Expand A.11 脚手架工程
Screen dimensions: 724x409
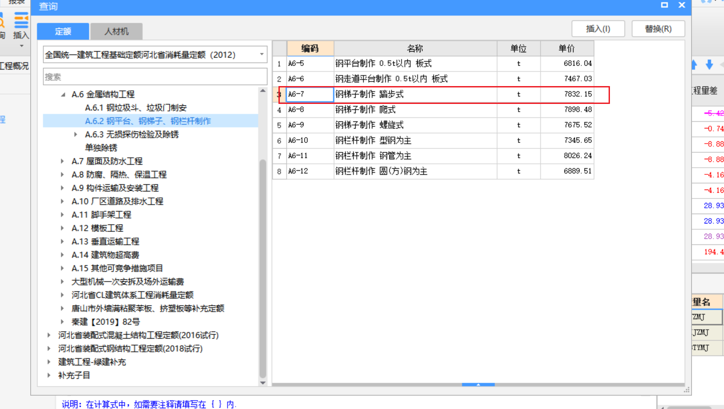(x=62, y=215)
